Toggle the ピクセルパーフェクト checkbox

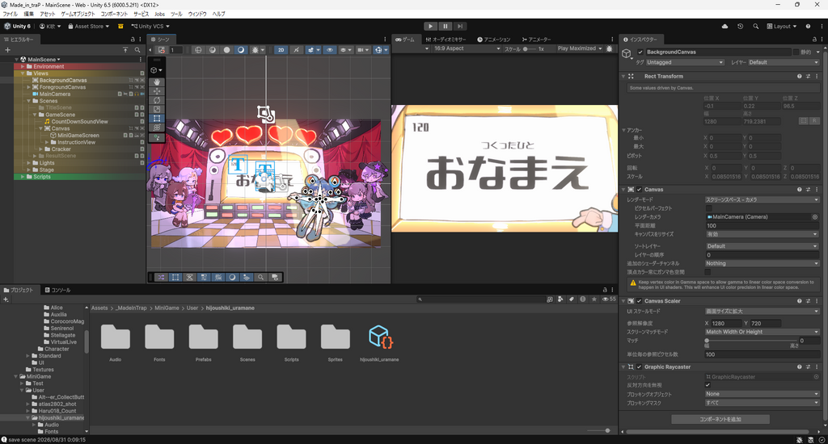click(x=708, y=208)
